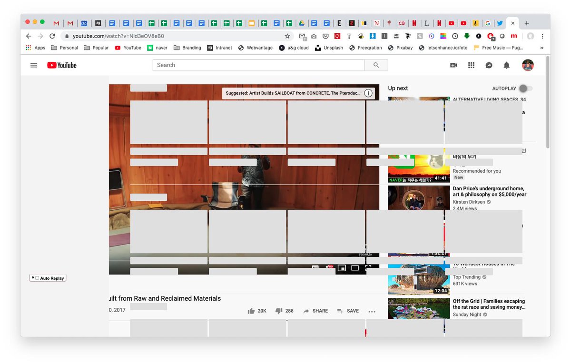Open the notifications bell
This screenshot has height=364, width=571.
click(x=507, y=65)
